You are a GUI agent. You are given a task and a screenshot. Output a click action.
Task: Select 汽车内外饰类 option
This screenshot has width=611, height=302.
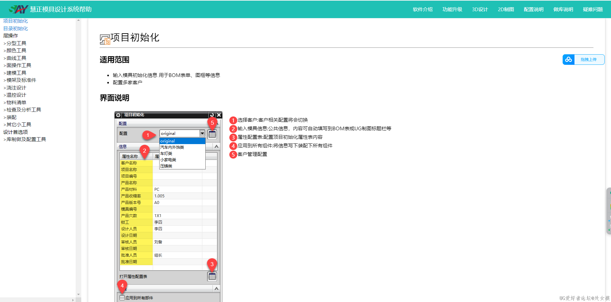tap(182, 147)
